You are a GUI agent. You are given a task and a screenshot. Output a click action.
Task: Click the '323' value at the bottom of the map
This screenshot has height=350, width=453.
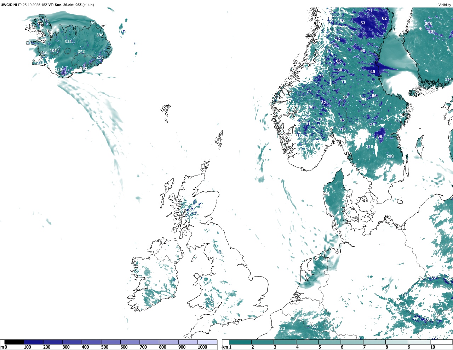click(x=282, y=328)
